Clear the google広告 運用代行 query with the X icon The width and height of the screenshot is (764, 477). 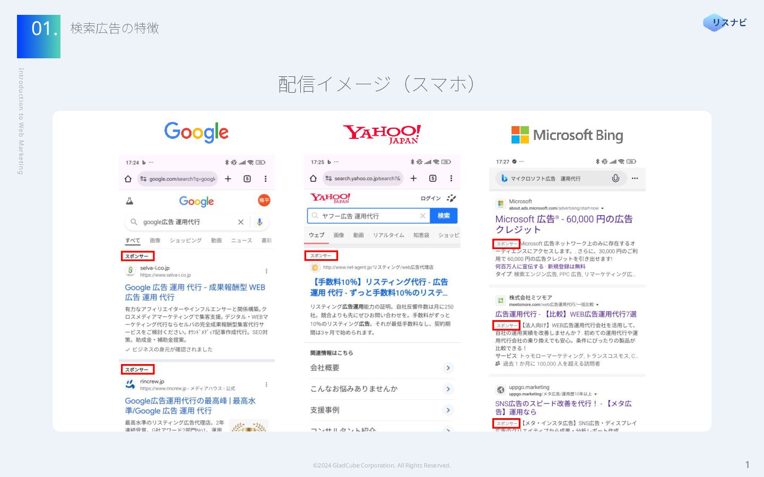tap(240, 222)
